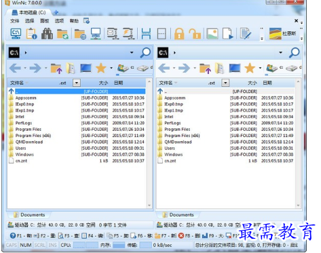
Task: Open the edit document pencil icon
Action: point(245,34)
